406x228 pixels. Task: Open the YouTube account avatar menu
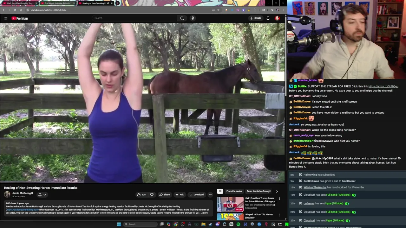click(x=277, y=18)
